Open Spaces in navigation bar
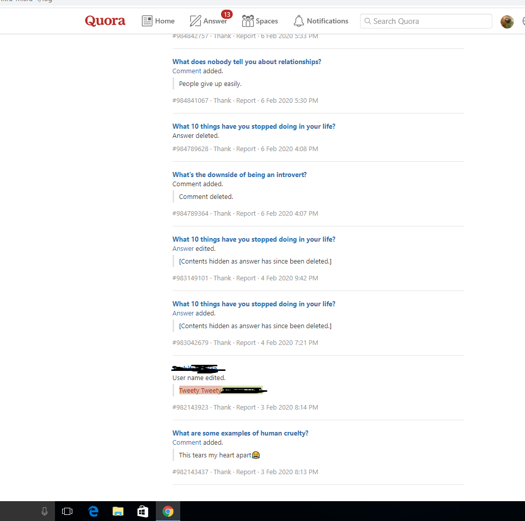The image size is (525, 521). (x=260, y=21)
